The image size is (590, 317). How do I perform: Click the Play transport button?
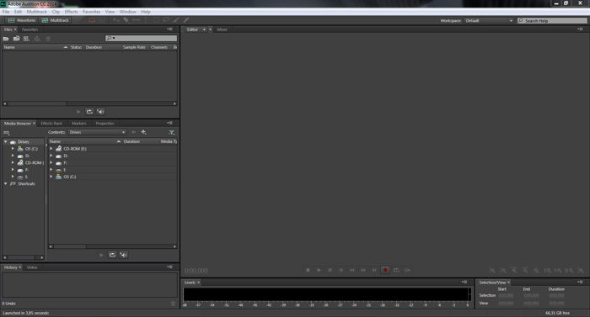click(319, 270)
